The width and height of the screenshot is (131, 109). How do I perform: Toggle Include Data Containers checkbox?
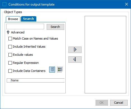click(x=10, y=71)
